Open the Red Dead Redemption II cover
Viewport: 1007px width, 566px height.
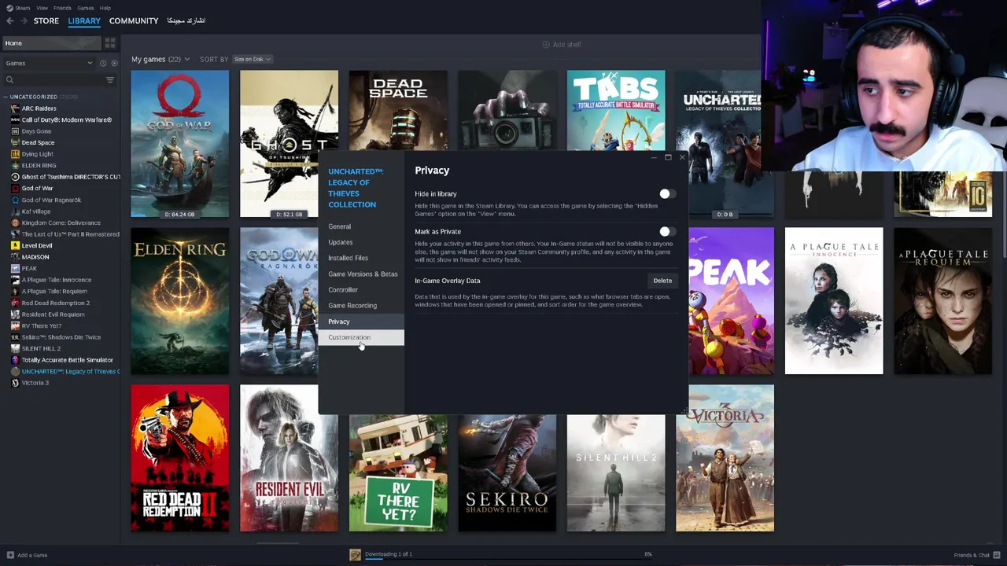tap(180, 458)
